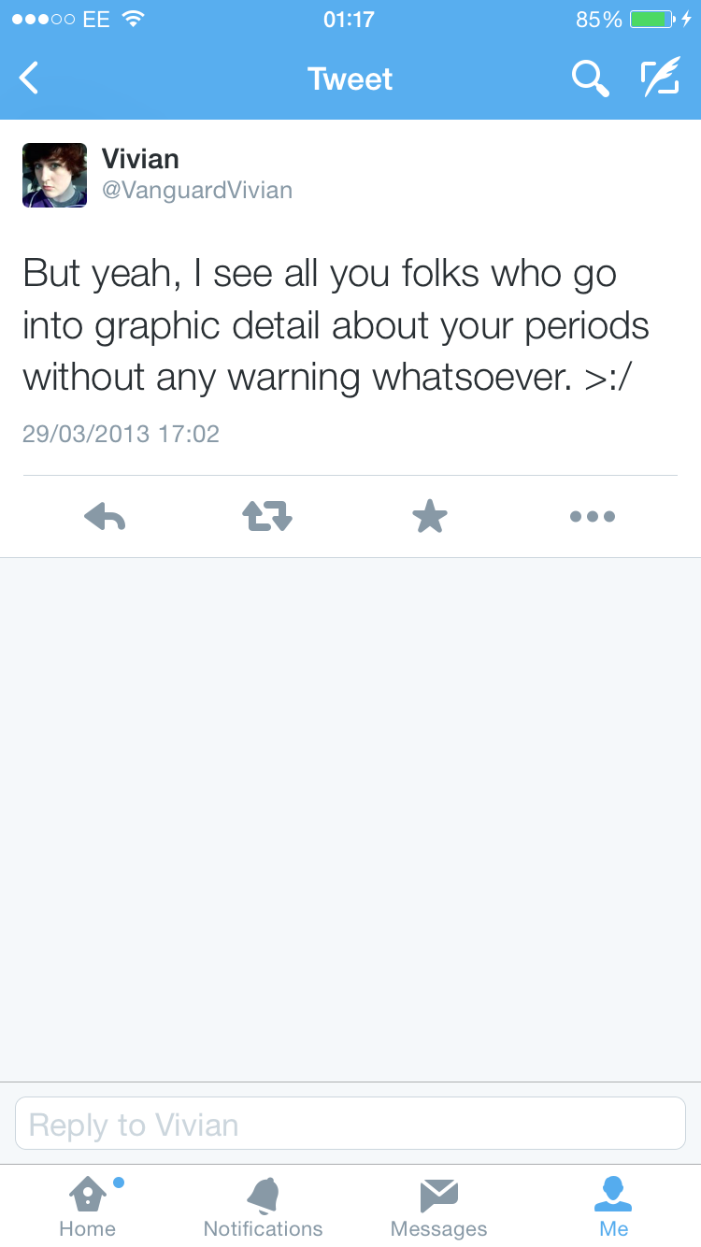Compose a new tweet with quill icon
The height and width of the screenshot is (1247, 701).
[x=660, y=79]
